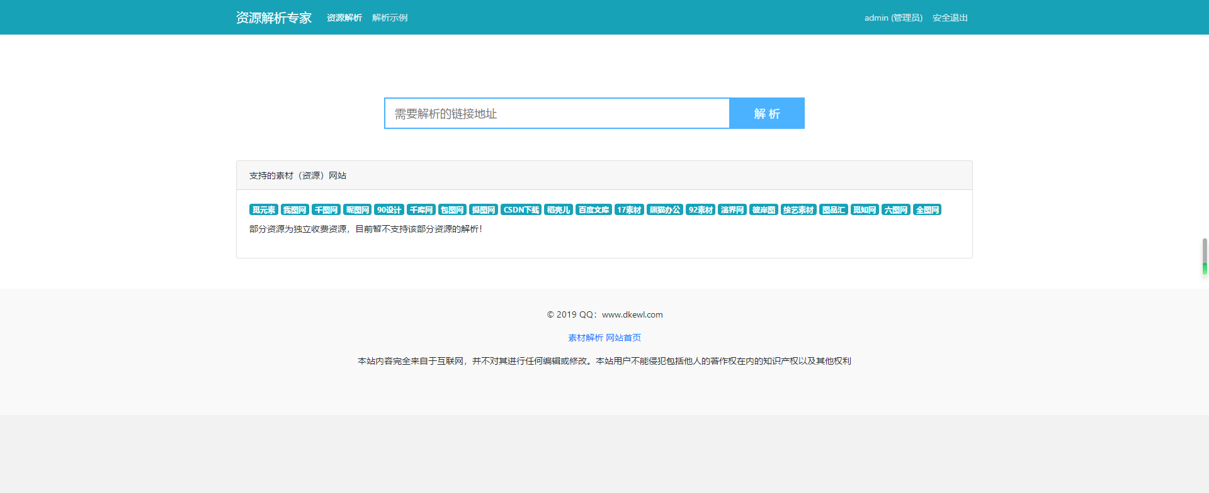This screenshot has height=493, width=1209.
Task: Open the admin (管理员) account link
Action: pos(893,18)
